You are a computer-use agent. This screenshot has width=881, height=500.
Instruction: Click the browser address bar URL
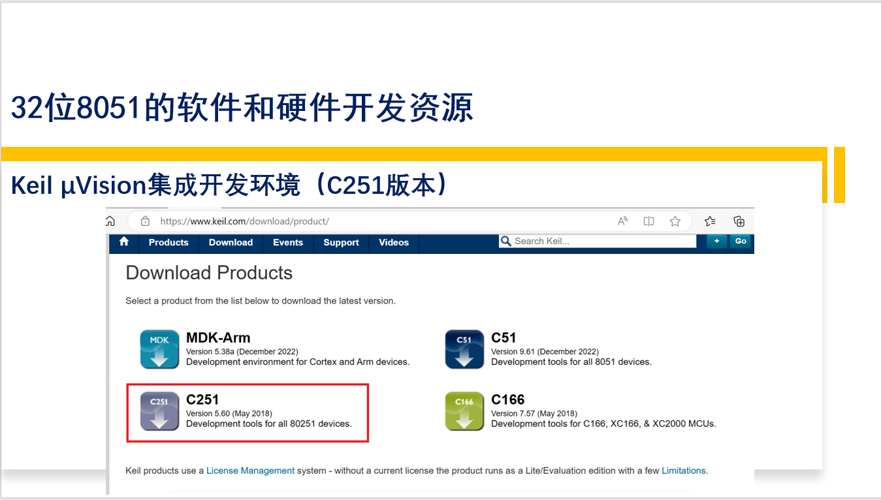pos(244,221)
